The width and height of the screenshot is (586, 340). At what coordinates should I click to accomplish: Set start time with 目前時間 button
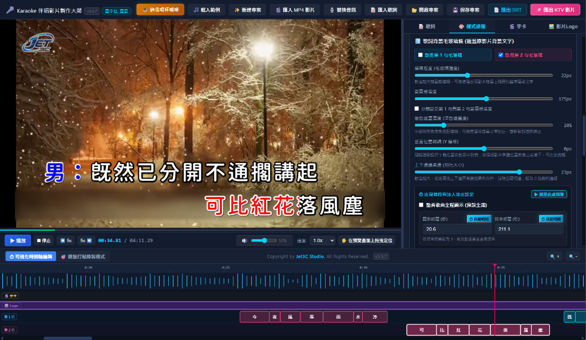479,219
